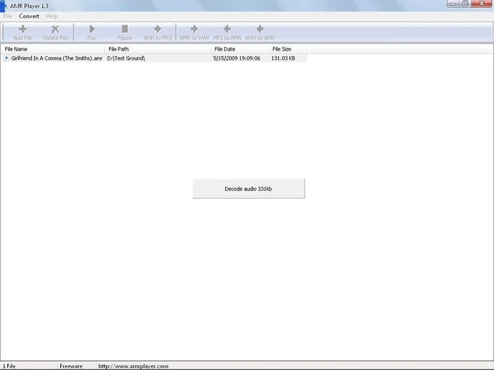Maximize the AMR Player window
This screenshot has width=494, height=370.
pyautogui.click(x=465, y=4)
